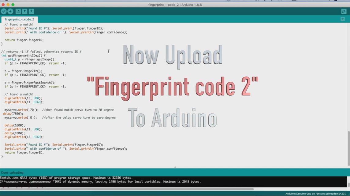Click 'digitalWrite(11, LOW);' line
The image size is (350, 196).
(x=23, y=129)
